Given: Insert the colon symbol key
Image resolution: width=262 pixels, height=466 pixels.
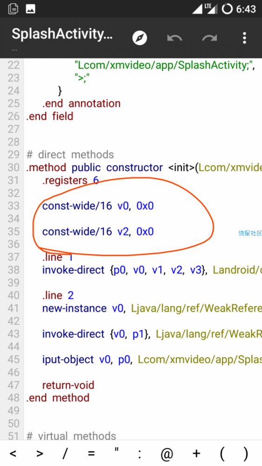Looking at the screenshot, I should point(139,454).
